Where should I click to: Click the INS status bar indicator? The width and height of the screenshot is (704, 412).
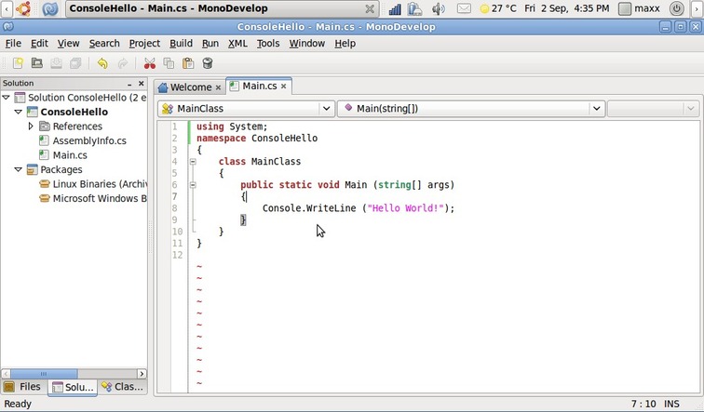point(671,404)
